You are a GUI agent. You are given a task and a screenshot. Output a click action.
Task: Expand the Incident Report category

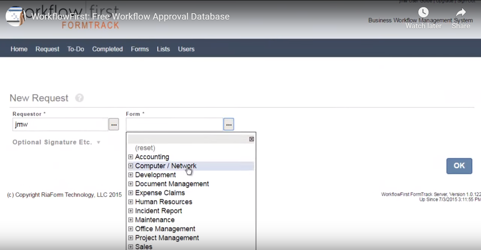[131, 211]
